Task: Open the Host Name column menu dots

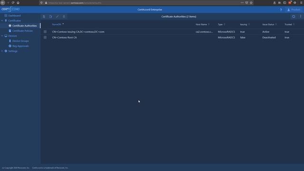Action: point(209,24)
